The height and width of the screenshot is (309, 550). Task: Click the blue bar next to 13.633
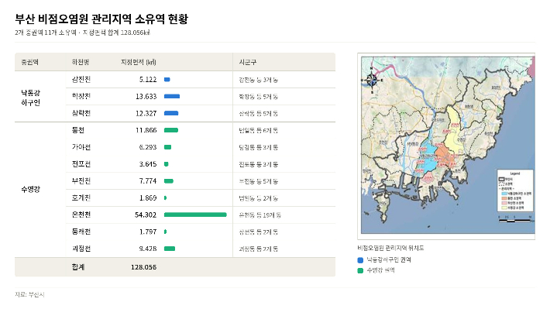click(172, 96)
